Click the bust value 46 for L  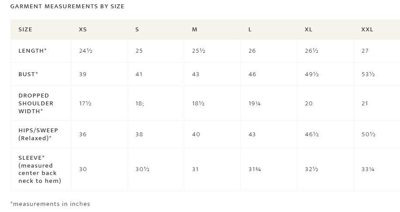click(252, 74)
